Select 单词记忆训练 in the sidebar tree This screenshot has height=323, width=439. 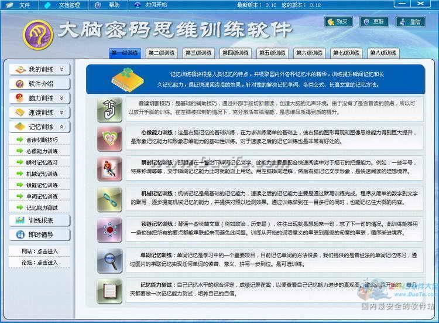[42, 196]
